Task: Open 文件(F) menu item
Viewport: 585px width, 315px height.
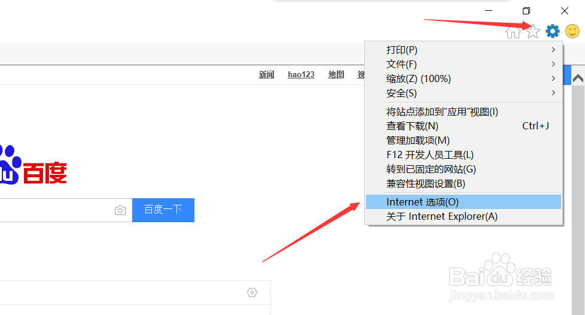Action: click(464, 64)
